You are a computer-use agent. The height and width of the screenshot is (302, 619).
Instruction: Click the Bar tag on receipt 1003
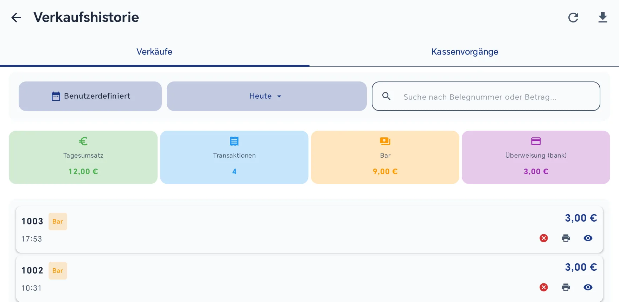(58, 222)
